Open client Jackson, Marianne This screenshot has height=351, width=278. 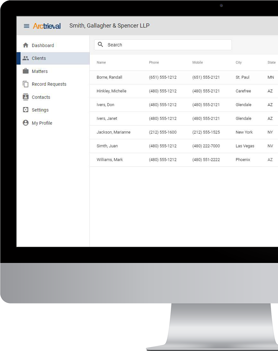114,132
